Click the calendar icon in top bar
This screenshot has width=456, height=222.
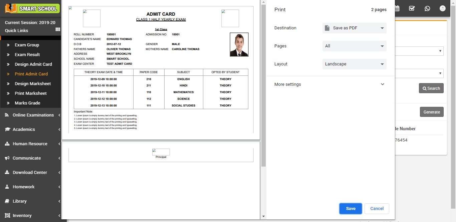(397, 9)
